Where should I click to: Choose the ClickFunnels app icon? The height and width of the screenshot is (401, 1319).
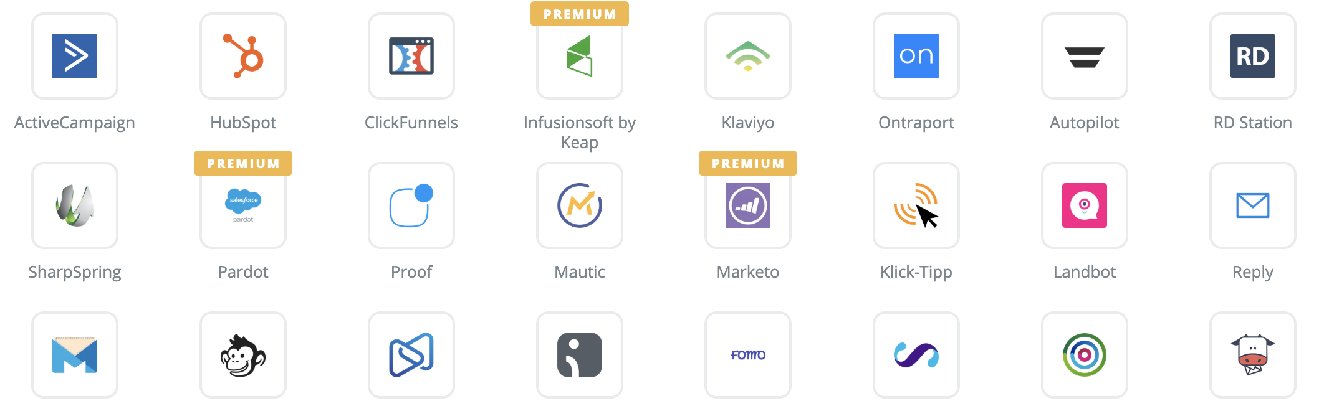click(x=411, y=56)
